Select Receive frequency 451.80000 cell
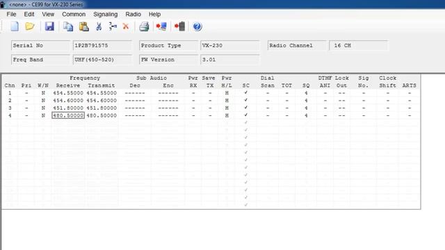Viewport: 445px width, 250px height. 68,108
